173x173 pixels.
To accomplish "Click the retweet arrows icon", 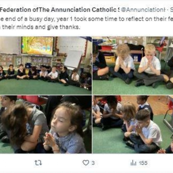I will [x=38, y=163].
